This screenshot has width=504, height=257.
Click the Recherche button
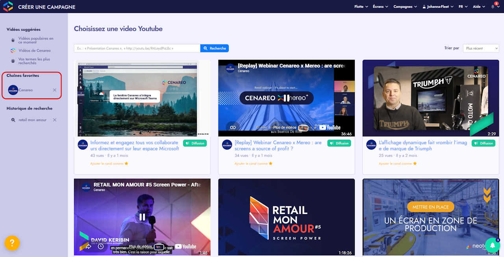(215, 48)
